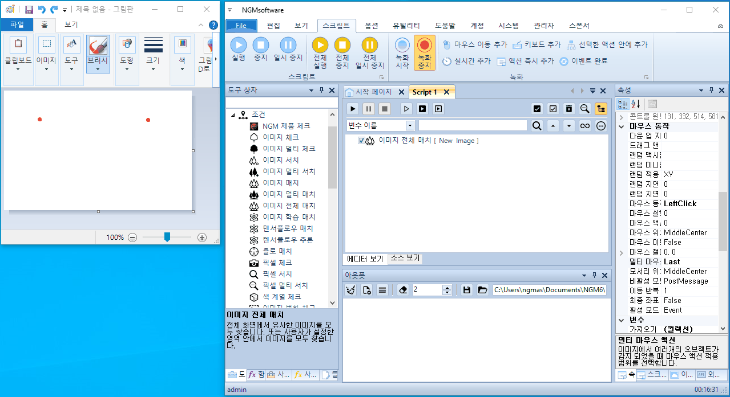
Task: Click the alphabetical sort icon in 속성 panel
Action: (x=636, y=104)
